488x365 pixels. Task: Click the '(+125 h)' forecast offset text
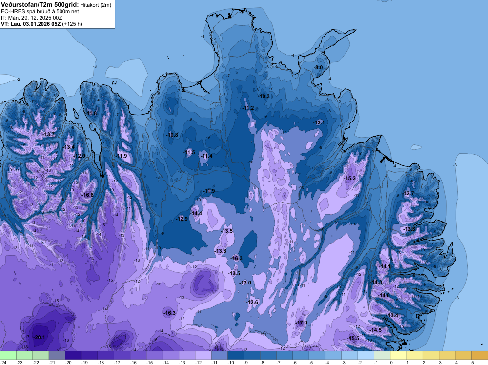[x=72, y=24]
